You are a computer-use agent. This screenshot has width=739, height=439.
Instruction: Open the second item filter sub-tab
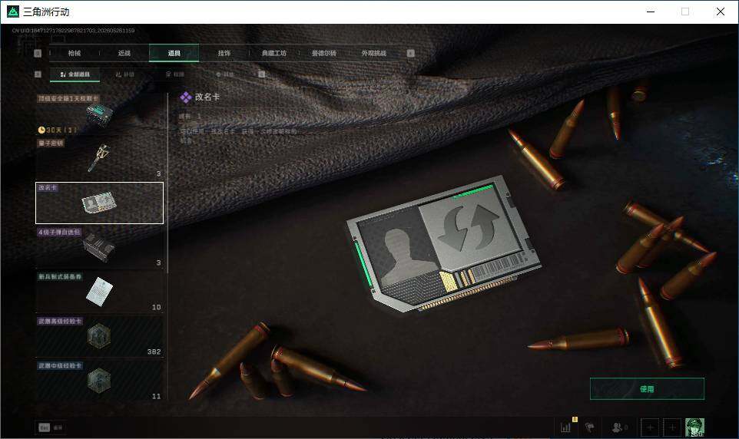click(x=125, y=74)
